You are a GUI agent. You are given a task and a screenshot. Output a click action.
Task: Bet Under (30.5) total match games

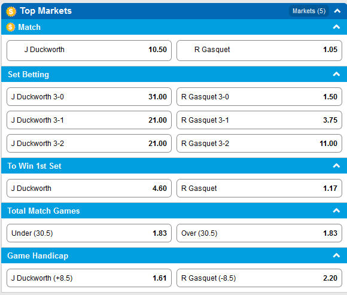click(89, 233)
